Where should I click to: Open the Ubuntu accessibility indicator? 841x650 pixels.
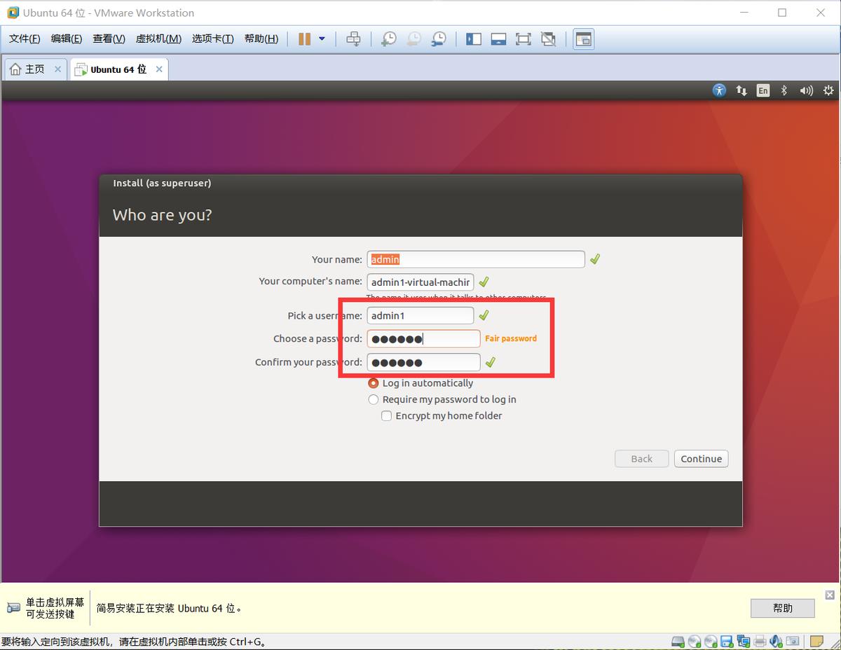tap(719, 90)
